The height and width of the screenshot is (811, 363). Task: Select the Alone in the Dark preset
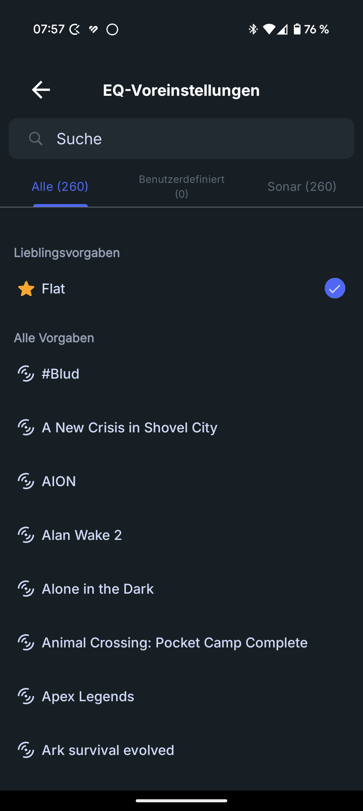[98, 589]
